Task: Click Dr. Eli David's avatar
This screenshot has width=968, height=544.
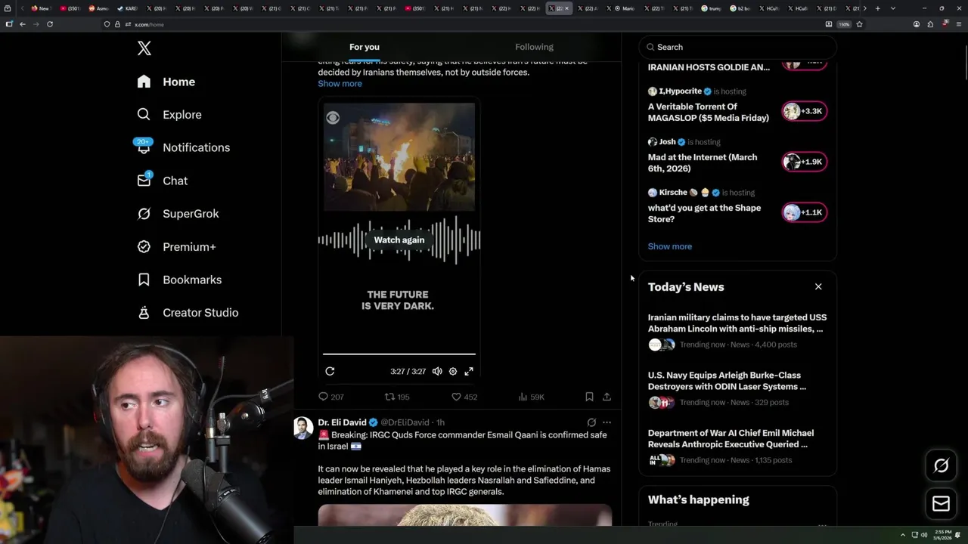Action: tap(303, 428)
